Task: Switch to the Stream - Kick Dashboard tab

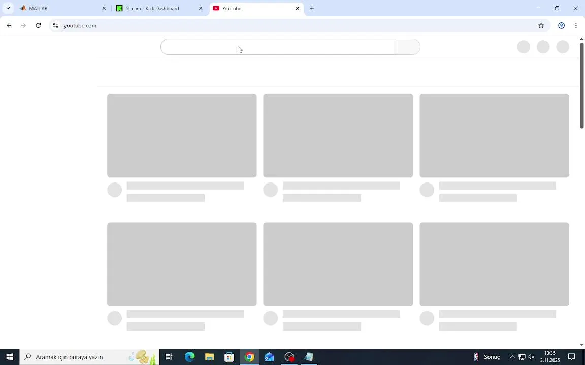Action: 159,8
